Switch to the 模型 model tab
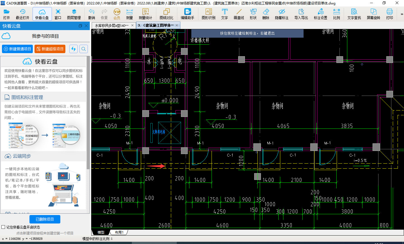Image resolution: width=404 pixels, height=244 pixels. 101,232
